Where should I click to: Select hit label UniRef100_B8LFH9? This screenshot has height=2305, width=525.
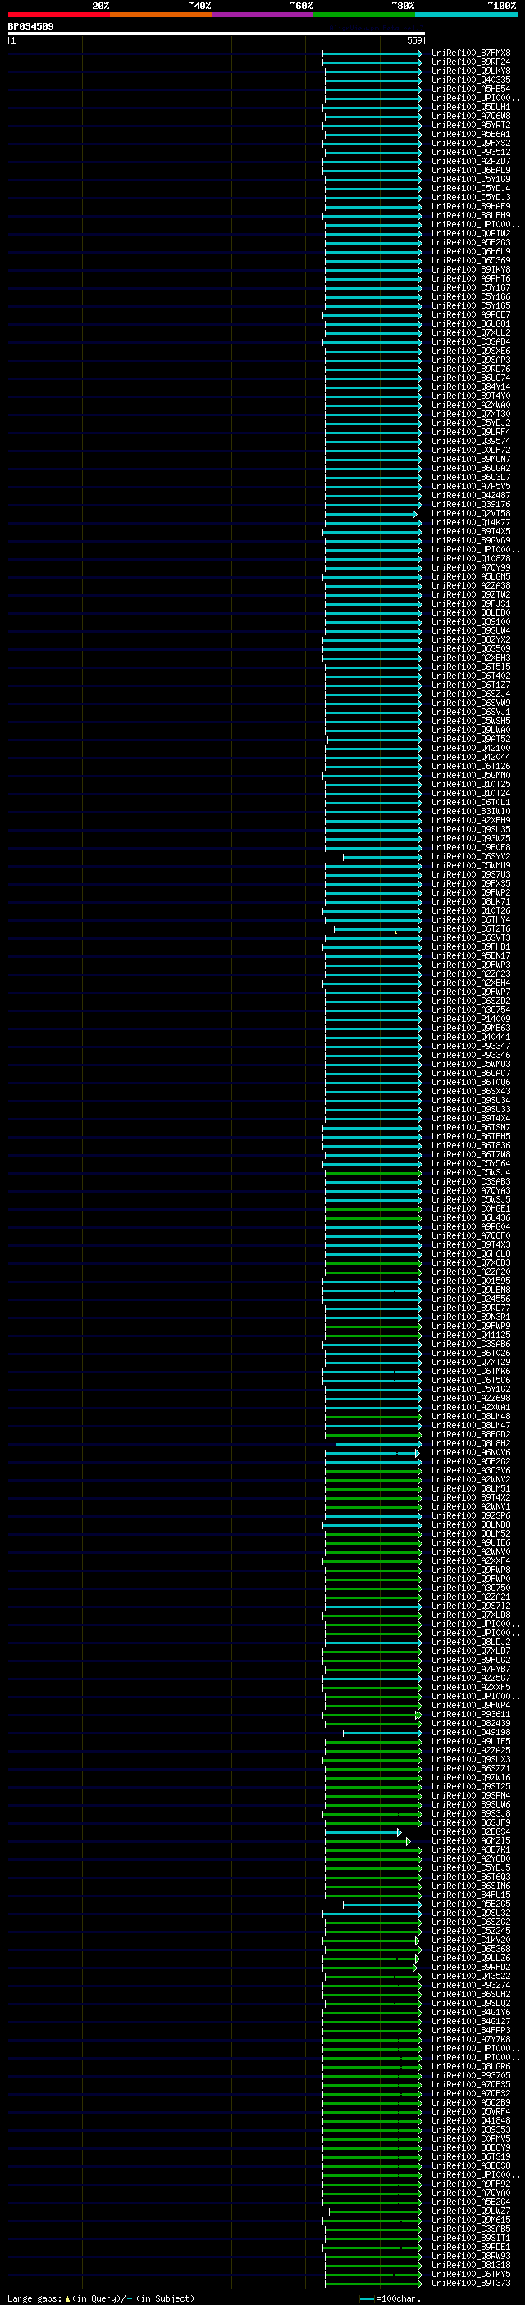point(472,215)
